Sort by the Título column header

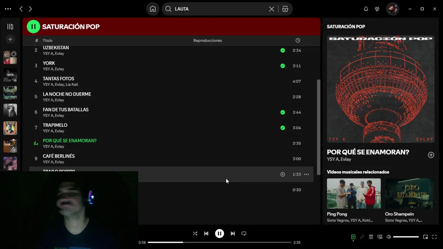pos(47,40)
